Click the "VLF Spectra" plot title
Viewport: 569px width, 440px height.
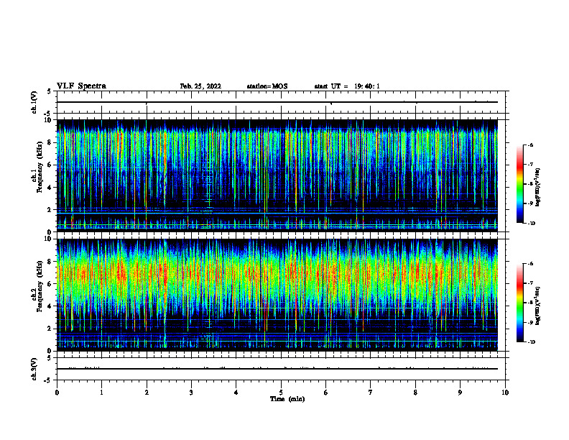[x=81, y=86]
